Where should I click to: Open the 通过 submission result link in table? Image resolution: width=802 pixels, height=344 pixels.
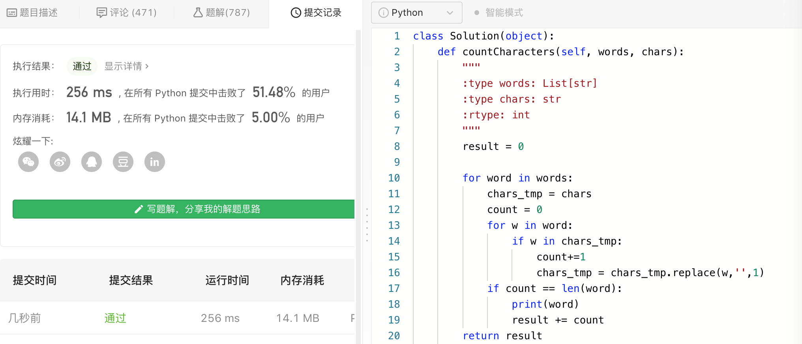[115, 318]
